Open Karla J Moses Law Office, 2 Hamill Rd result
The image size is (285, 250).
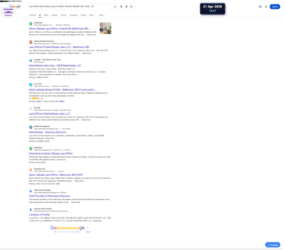click(60, 29)
